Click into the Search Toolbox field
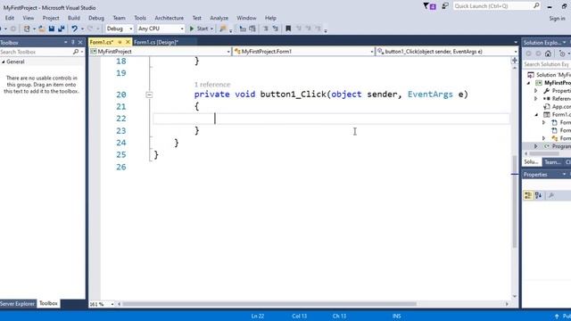Screen dimensions: 571x321 coord(36,52)
